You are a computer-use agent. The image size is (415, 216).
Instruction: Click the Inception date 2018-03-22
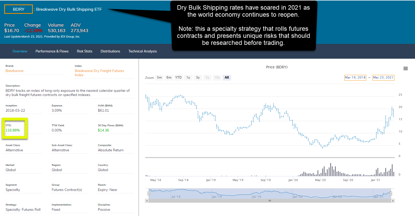coord(15,110)
